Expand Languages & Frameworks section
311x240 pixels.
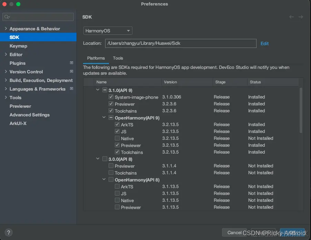[x=6, y=89]
